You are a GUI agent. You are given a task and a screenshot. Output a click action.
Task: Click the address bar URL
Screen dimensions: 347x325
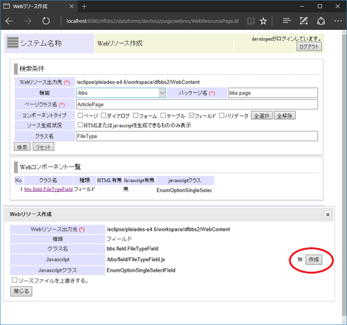pos(153,21)
